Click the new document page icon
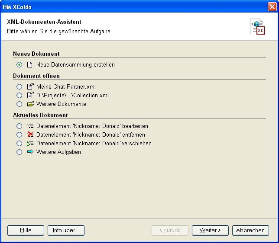 (x=30, y=65)
